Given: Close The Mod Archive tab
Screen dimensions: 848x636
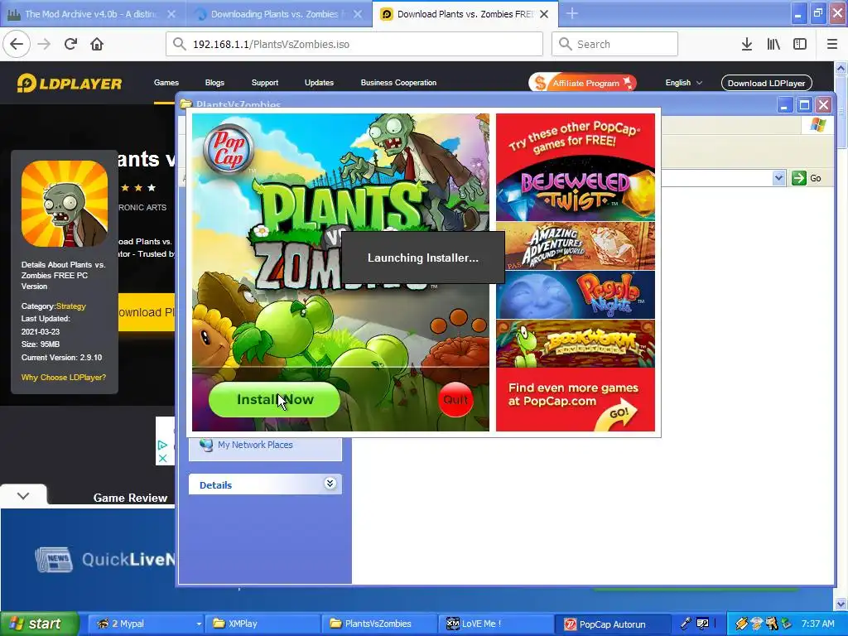Looking at the screenshot, I should (x=171, y=14).
